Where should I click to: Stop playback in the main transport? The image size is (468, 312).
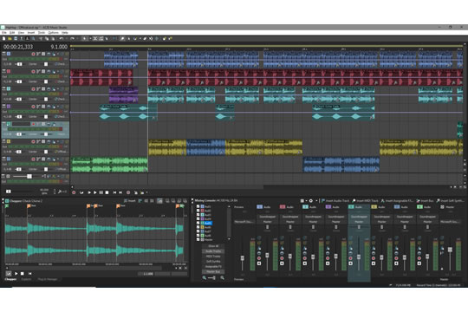click(x=107, y=192)
